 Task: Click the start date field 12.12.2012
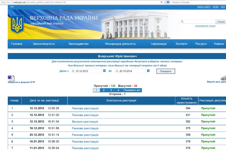click(86, 71)
